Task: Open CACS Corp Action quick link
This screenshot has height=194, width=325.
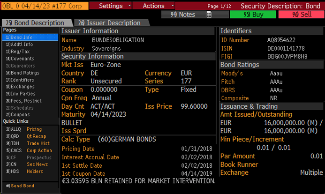Action: [28, 150]
